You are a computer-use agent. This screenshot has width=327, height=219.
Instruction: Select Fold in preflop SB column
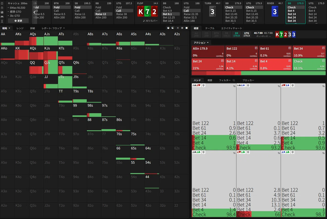(83, 7)
